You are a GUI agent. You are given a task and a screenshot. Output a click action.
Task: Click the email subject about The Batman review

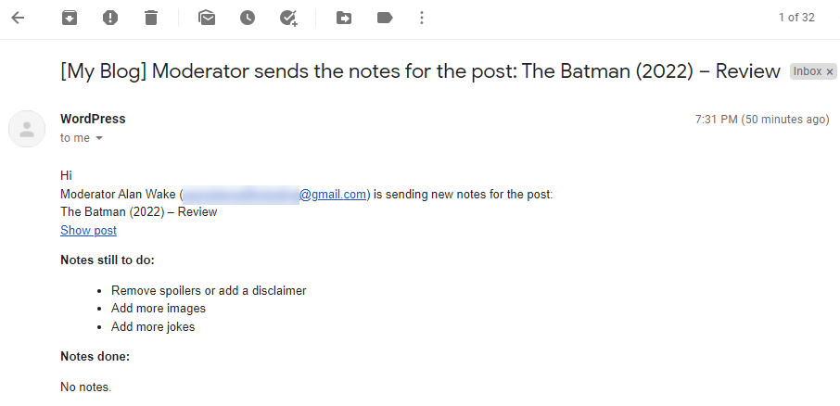pyautogui.click(x=420, y=71)
